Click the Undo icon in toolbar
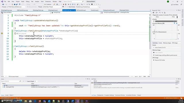Image resolution: width=184 pixels, height=103 pixels. tap(20, 5)
